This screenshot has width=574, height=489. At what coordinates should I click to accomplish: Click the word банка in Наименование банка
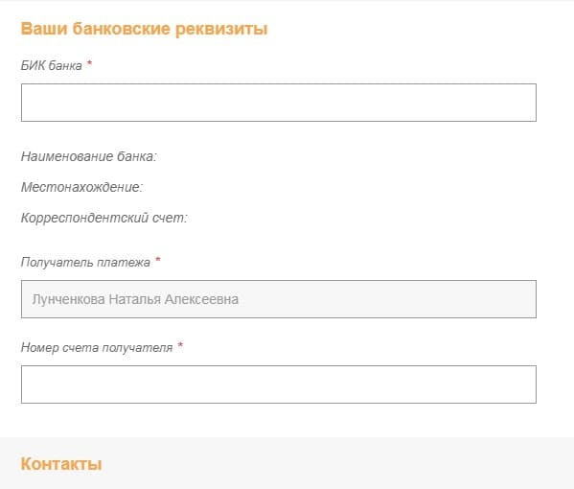(136, 156)
